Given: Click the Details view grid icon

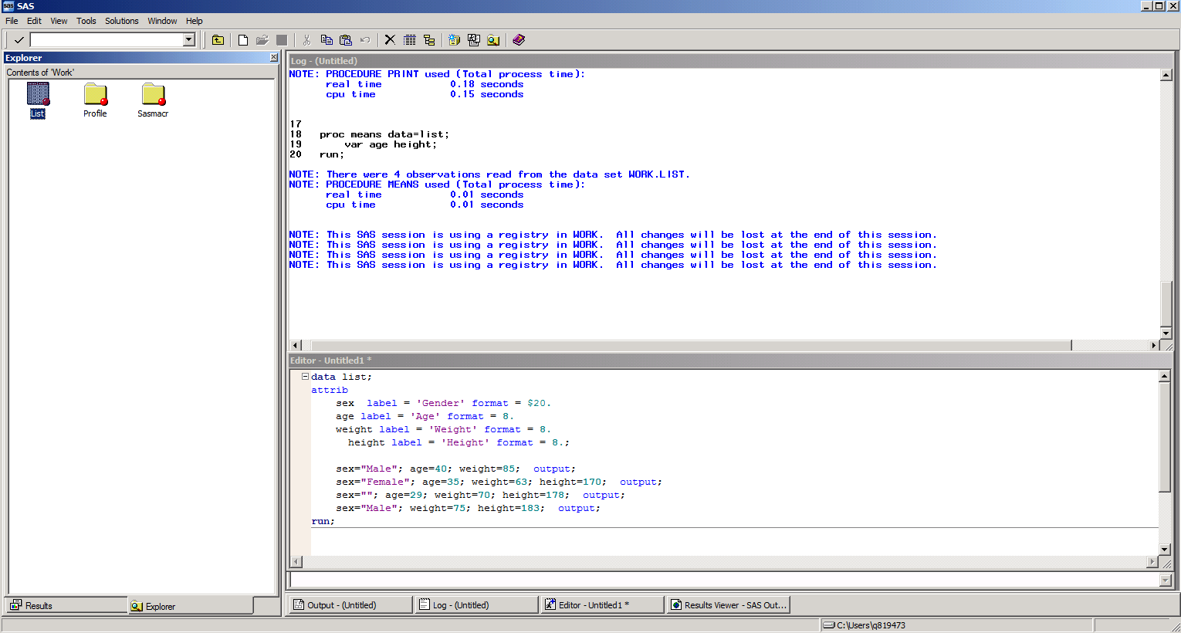Looking at the screenshot, I should point(410,40).
